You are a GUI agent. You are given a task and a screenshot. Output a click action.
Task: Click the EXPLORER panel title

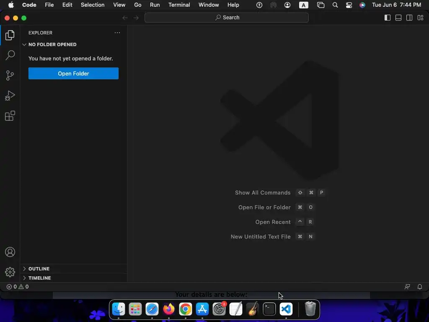(40, 33)
